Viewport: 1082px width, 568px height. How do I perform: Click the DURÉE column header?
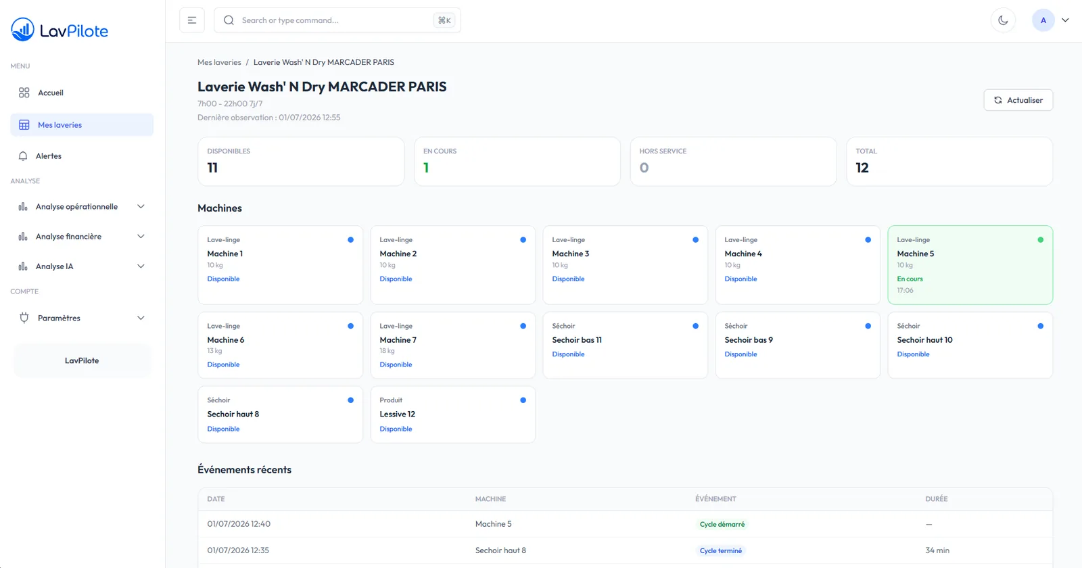(x=937, y=499)
